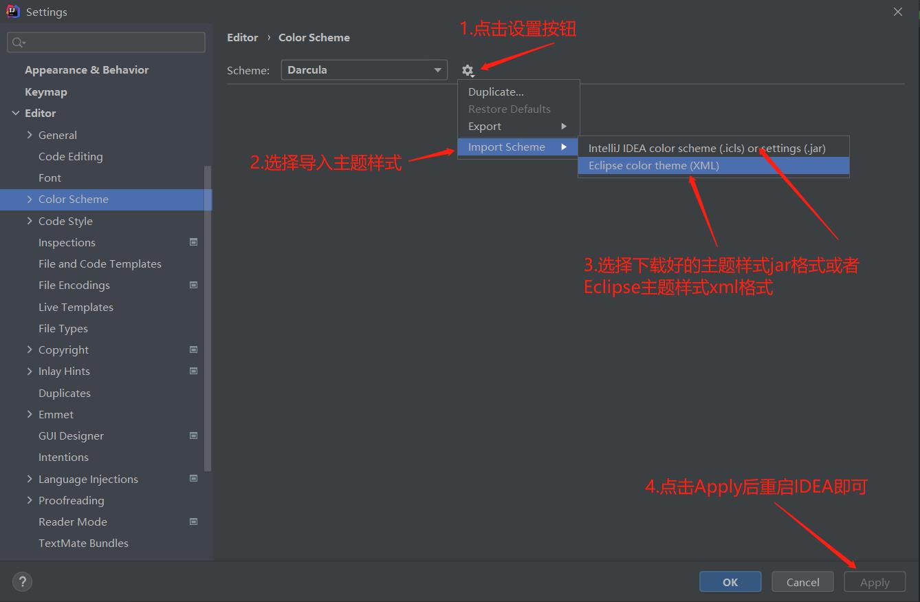
Task: Select Code Editing in the tree
Action: click(x=71, y=157)
